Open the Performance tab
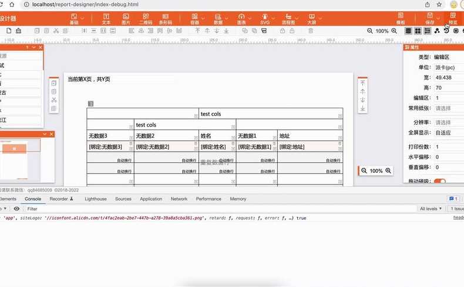 click(x=209, y=199)
